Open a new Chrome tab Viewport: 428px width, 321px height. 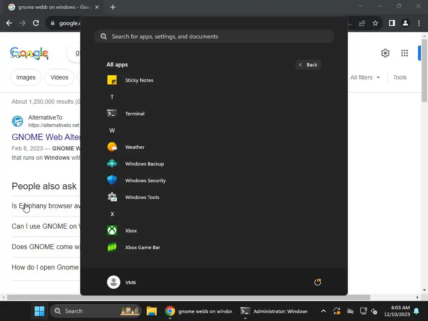[x=113, y=7]
